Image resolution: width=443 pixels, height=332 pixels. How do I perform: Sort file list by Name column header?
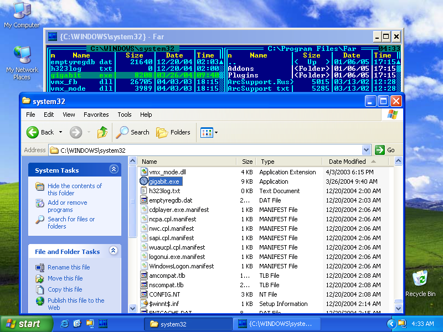pos(187,162)
